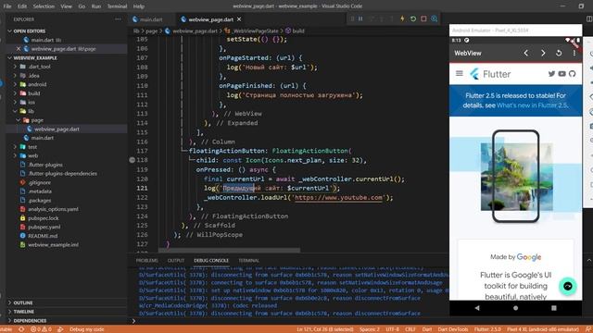
Task: Switch to the Output panel tab
Action: click(176, 261)
